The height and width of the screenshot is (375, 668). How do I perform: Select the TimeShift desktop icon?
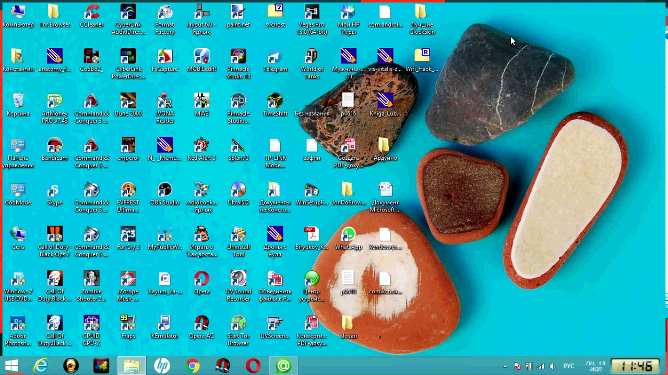275,105
